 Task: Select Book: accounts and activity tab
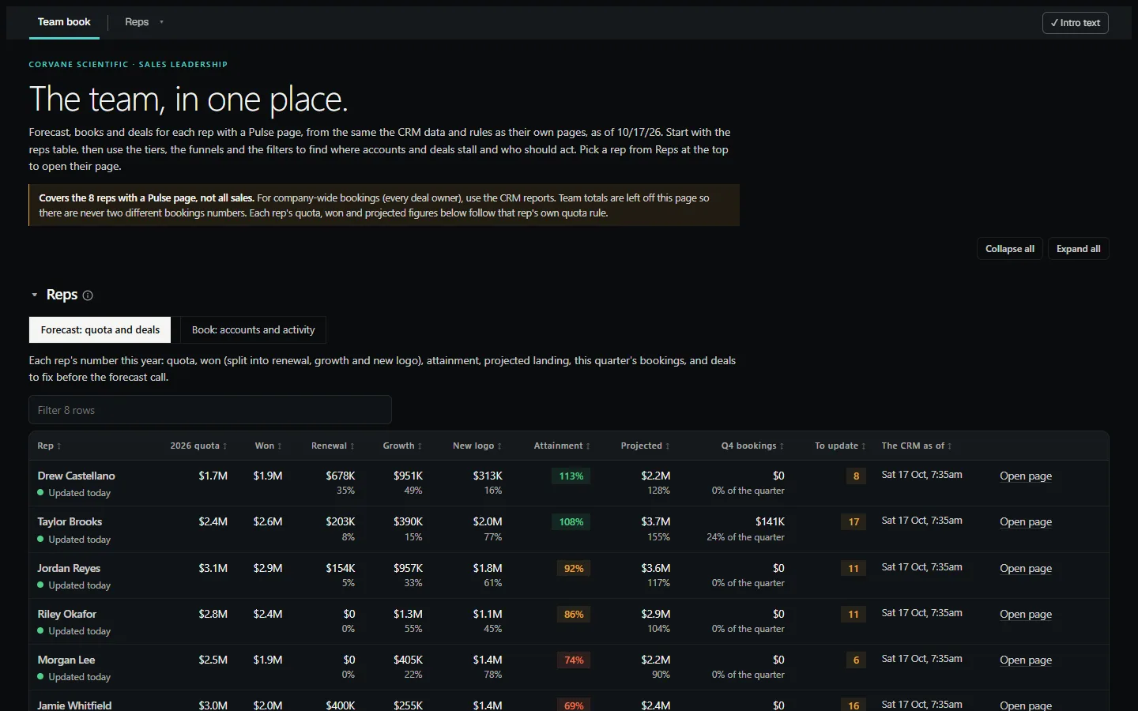click(253, 330)
